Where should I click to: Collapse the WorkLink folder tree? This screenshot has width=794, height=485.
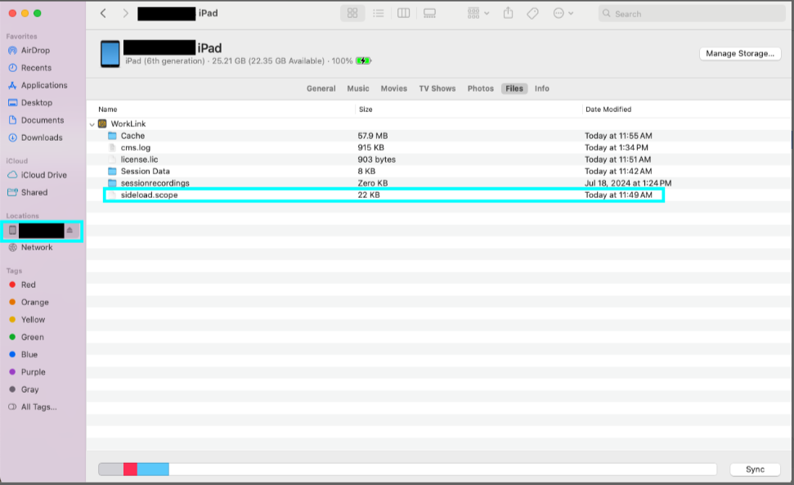pos(92,124)
